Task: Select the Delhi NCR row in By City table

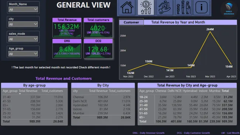Action: (x=102, y=101)
